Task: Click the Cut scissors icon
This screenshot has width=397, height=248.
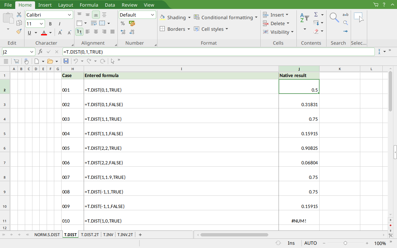Action: (19, 15)
